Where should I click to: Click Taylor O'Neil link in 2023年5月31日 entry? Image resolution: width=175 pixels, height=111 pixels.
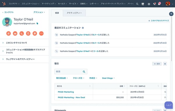pos(83,35)
